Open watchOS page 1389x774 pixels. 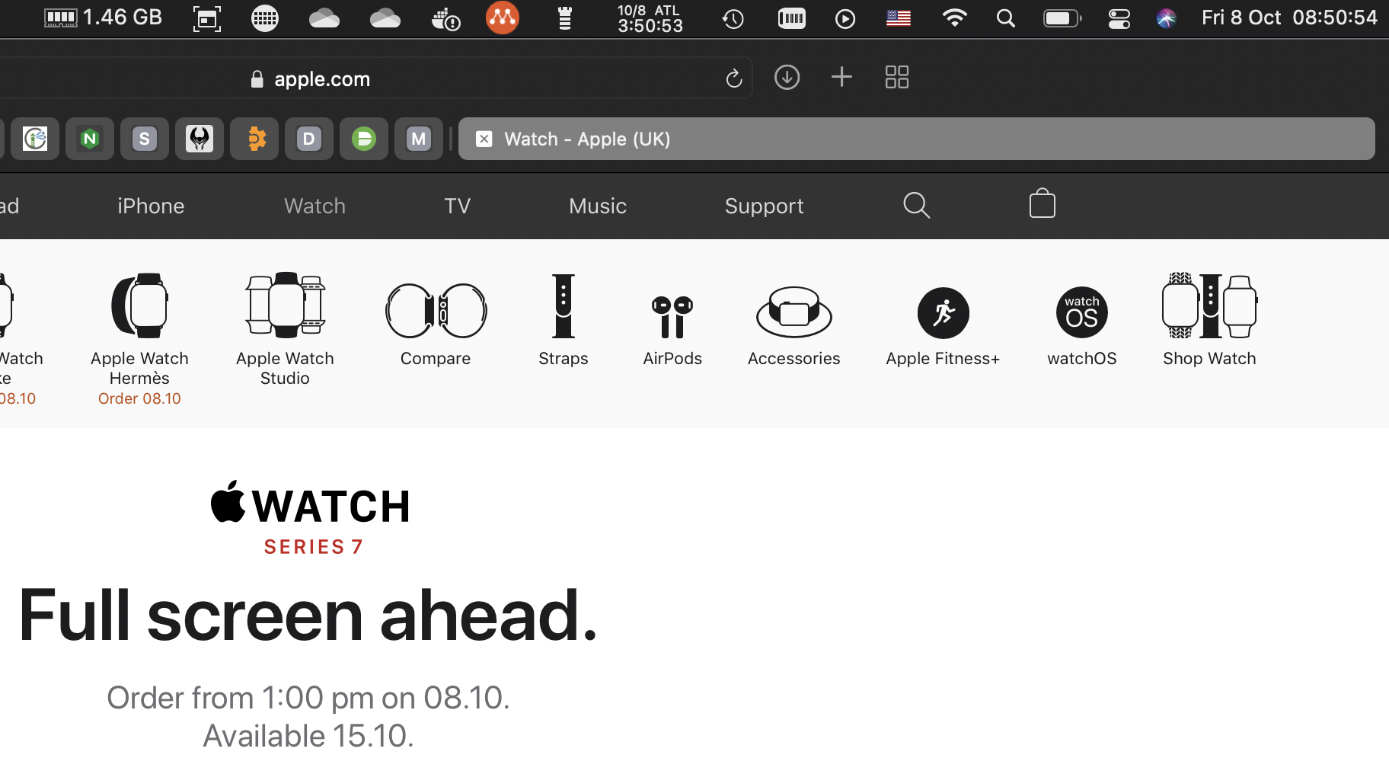pyautogui.click(x=1081, y=328)
